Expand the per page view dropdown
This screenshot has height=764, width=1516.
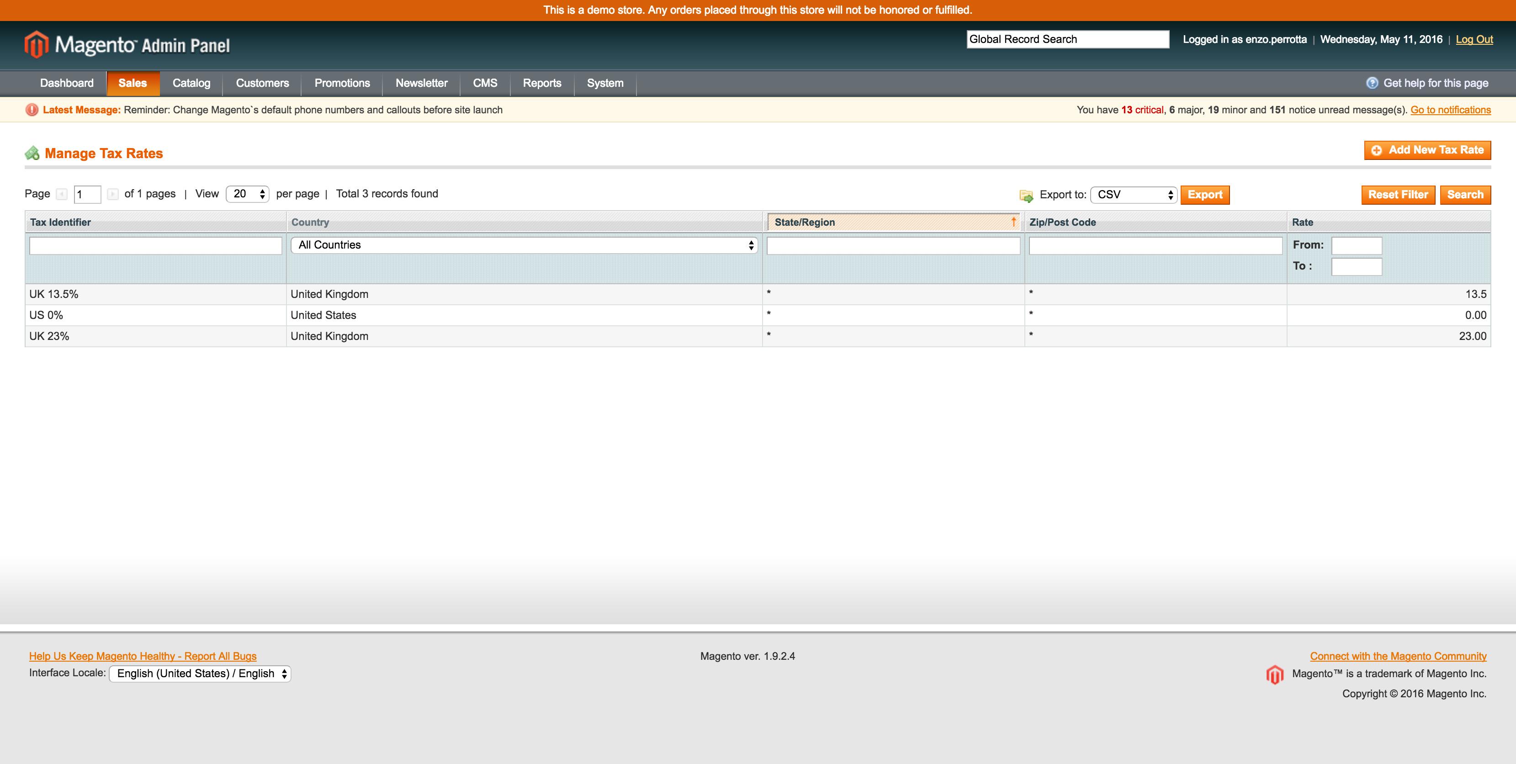[246, 194]
